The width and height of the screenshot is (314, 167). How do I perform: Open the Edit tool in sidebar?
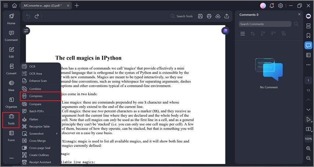pyautogui.click(x=11, y=52)
